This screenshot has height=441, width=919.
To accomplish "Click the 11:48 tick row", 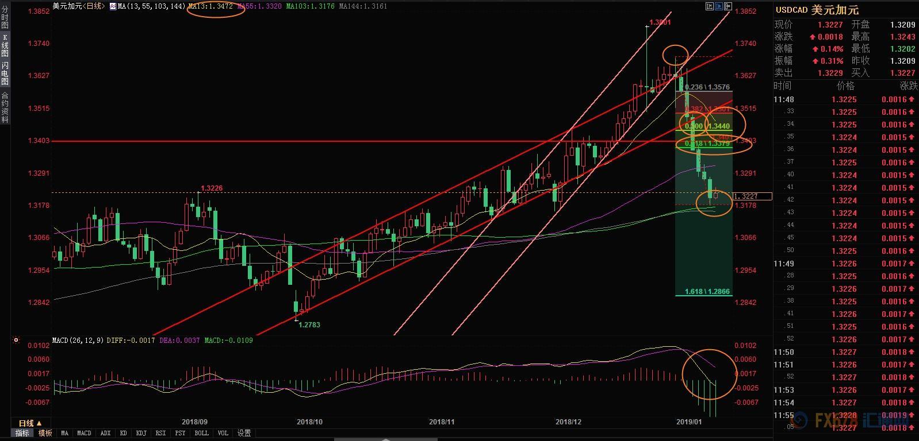I will 845,99.
